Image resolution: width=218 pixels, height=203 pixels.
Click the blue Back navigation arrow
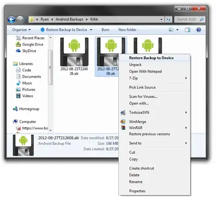11,19
